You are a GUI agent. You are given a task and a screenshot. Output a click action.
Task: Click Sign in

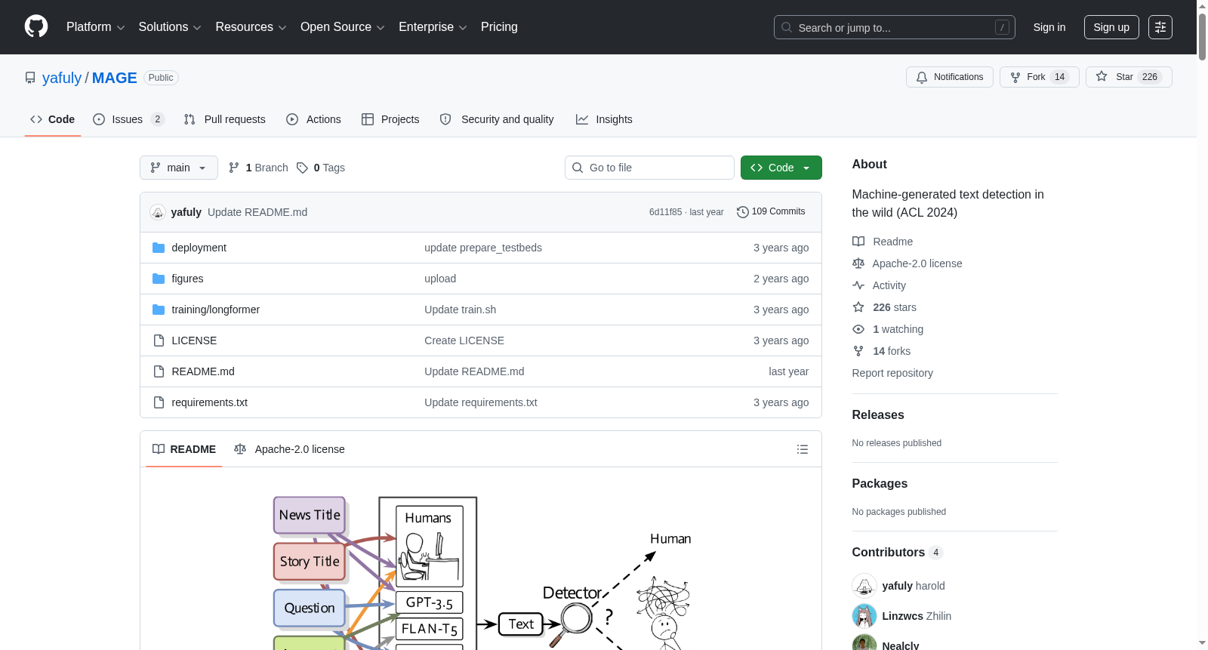coord(1049,27)
